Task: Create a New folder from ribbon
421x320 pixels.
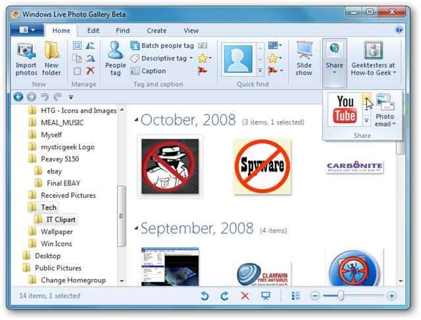Action: [51, 58]
